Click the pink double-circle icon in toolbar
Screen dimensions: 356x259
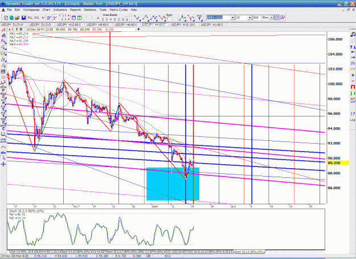coord(282,18)
